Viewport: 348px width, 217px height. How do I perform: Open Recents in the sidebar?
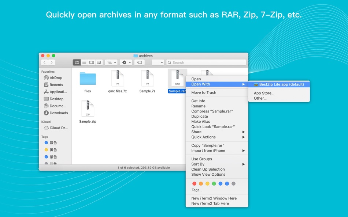pyautogui.click(x=53, y=85)
